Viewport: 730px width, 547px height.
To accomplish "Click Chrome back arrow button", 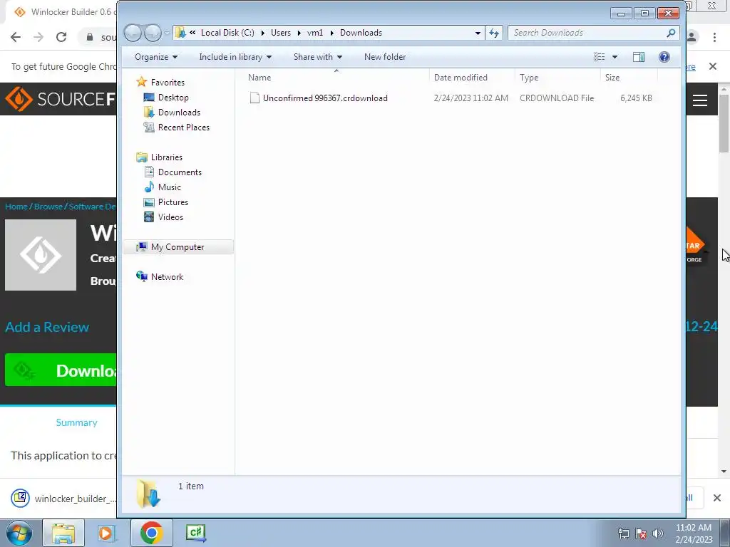I will pos(16,37).
